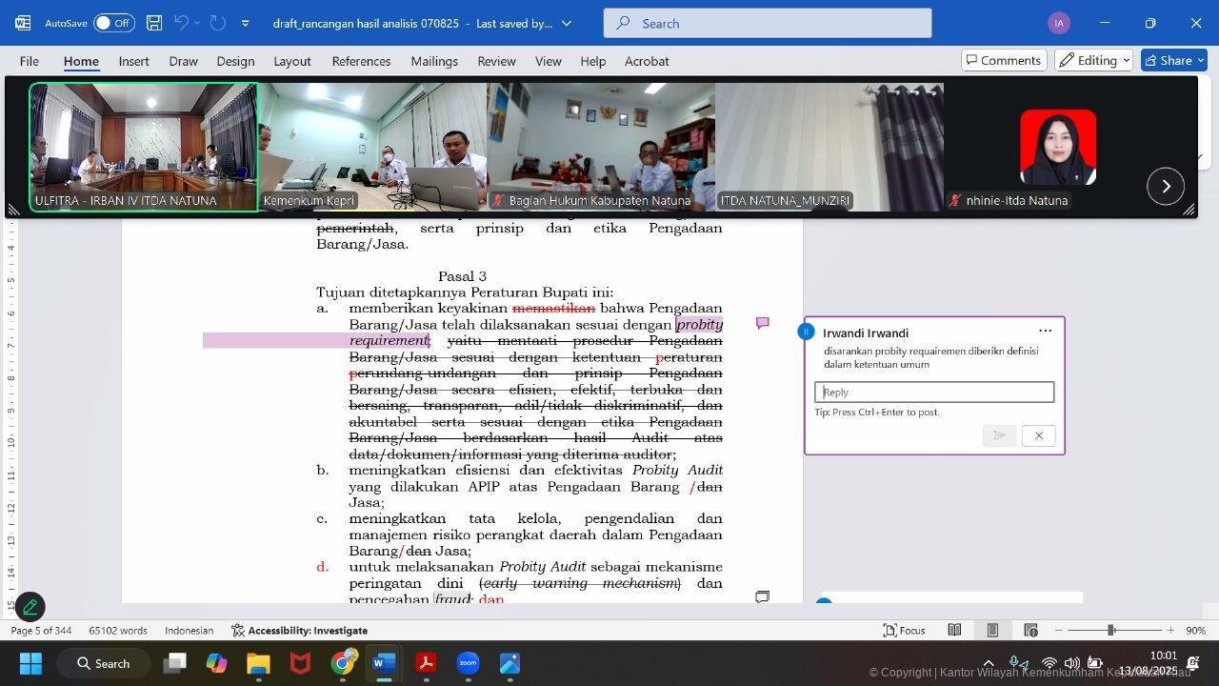Image resolution: width=1219 pixels, height=686 pixels.
Task: Expand the document title save-location dropdown
Action: [567, 23]
